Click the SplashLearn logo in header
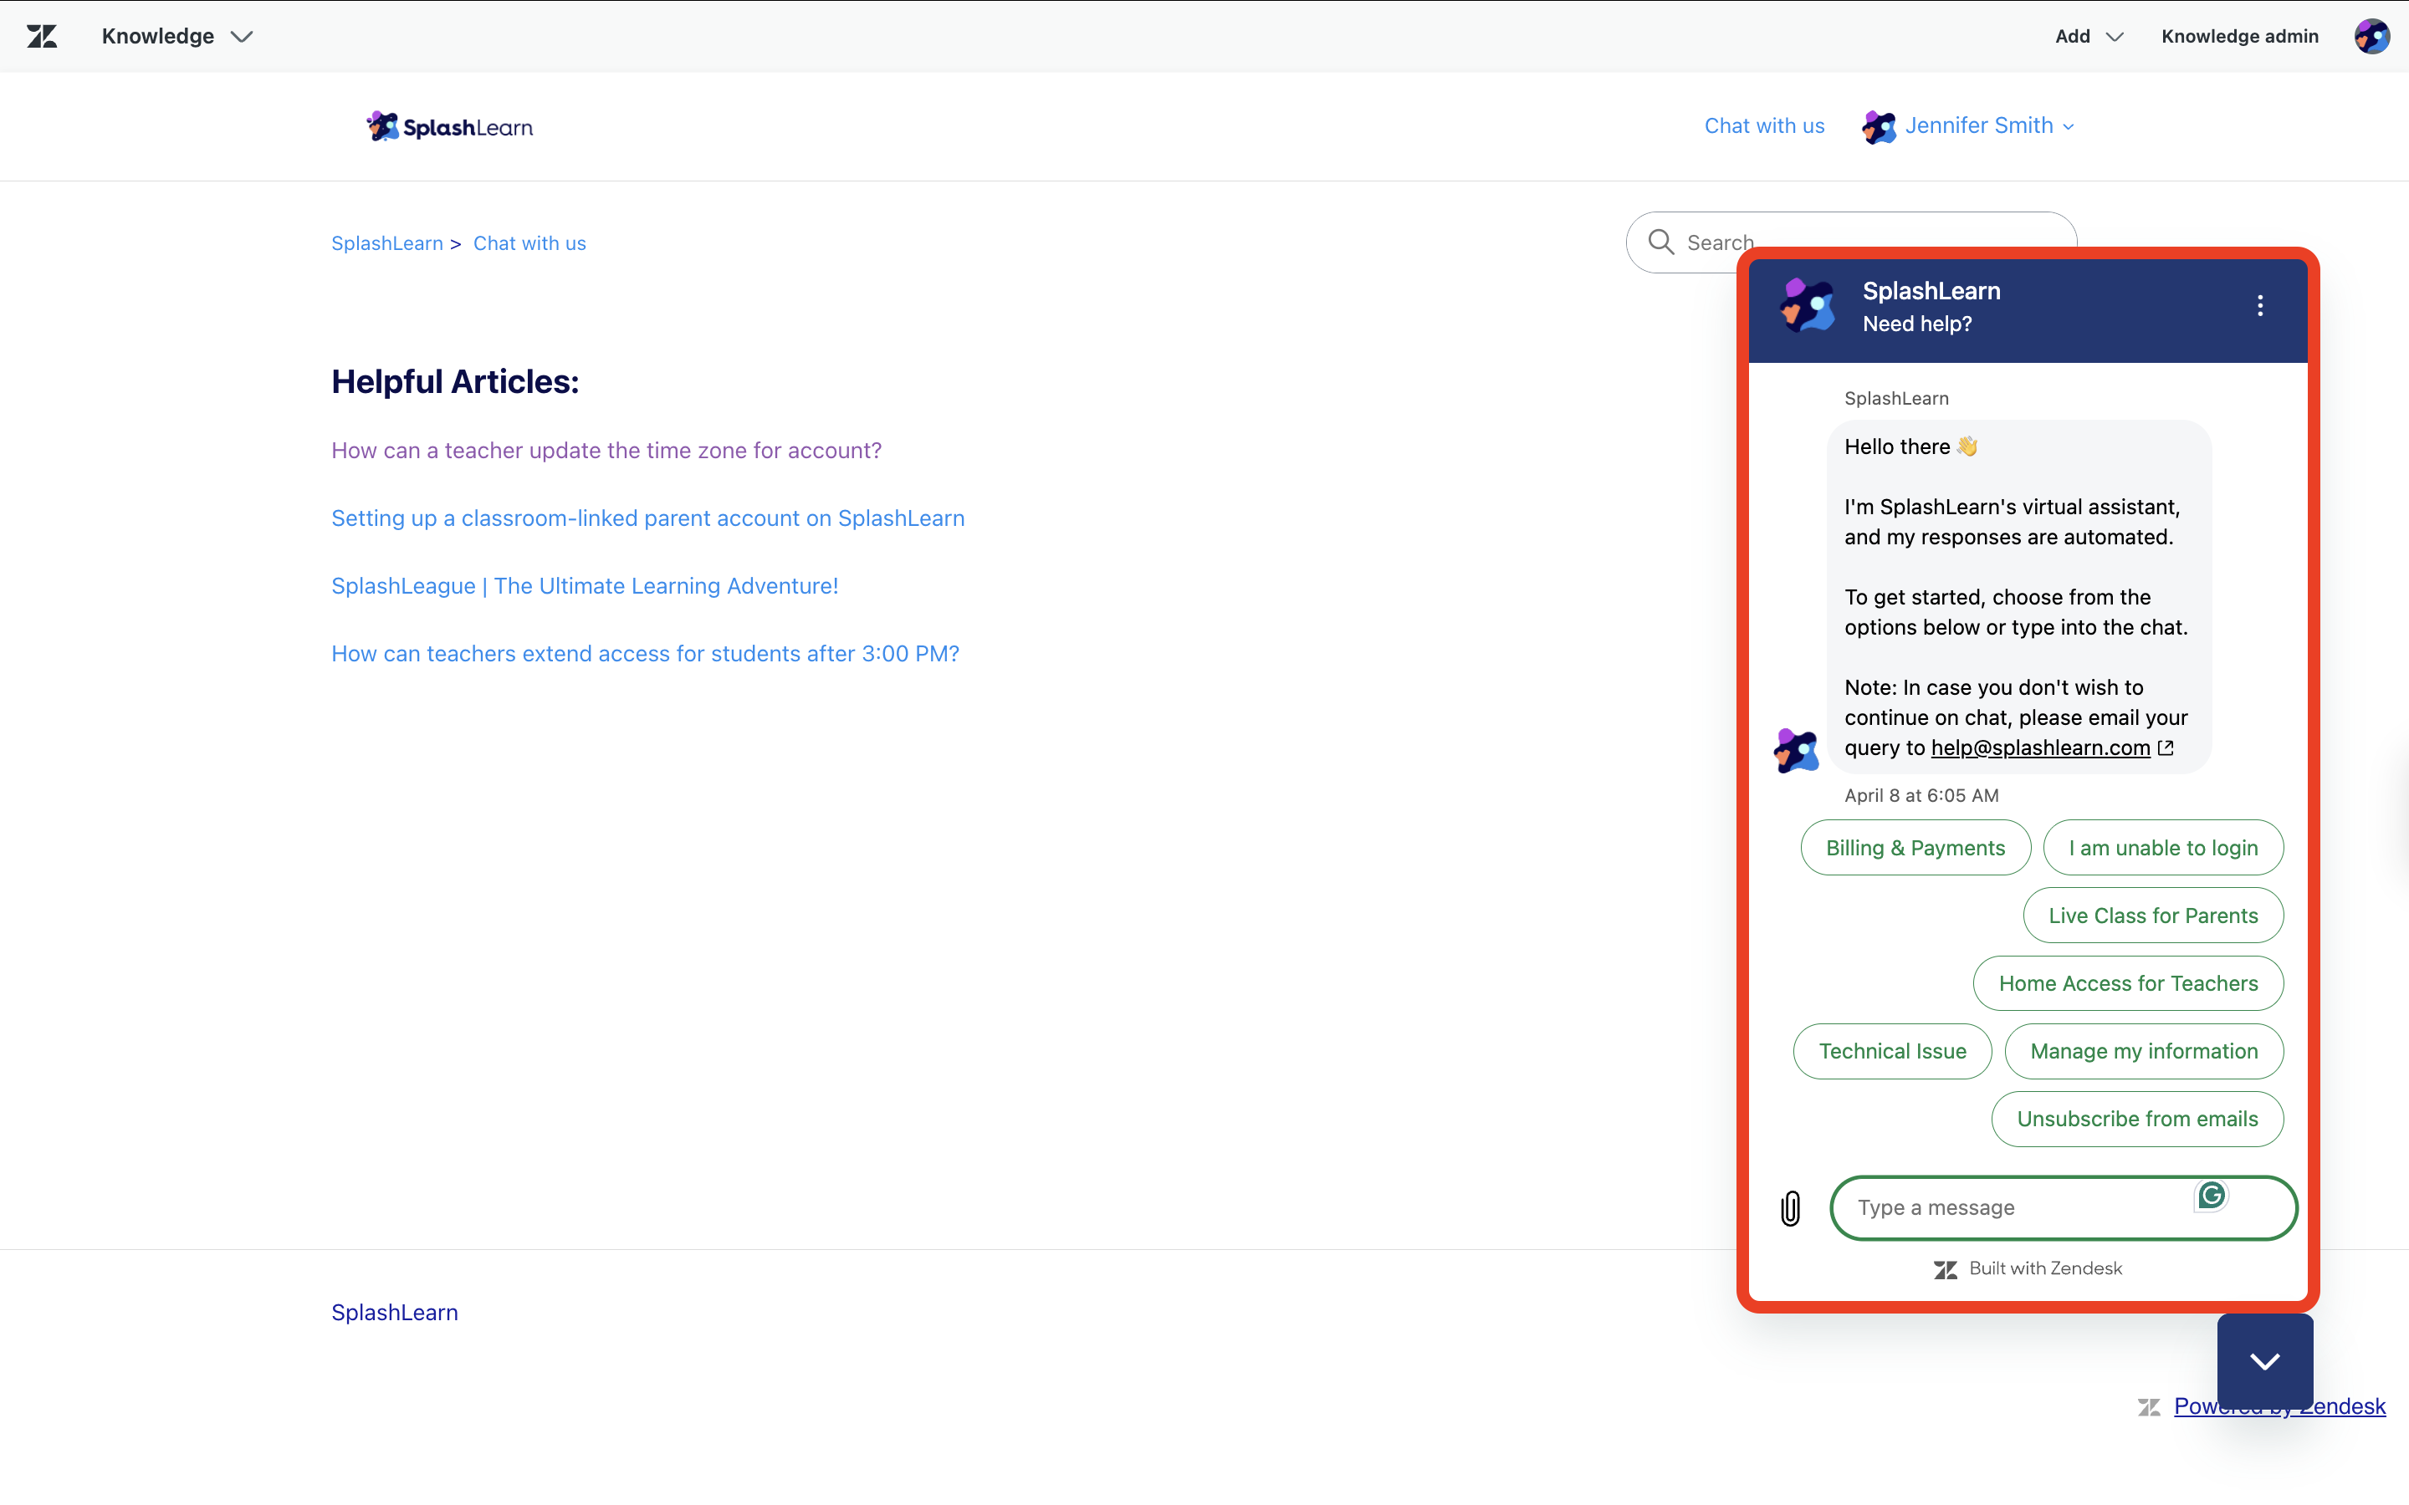This screenshot has width=2409, height=1505. point(450,126)
